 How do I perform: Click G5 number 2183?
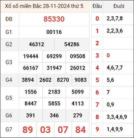[54, 92]
